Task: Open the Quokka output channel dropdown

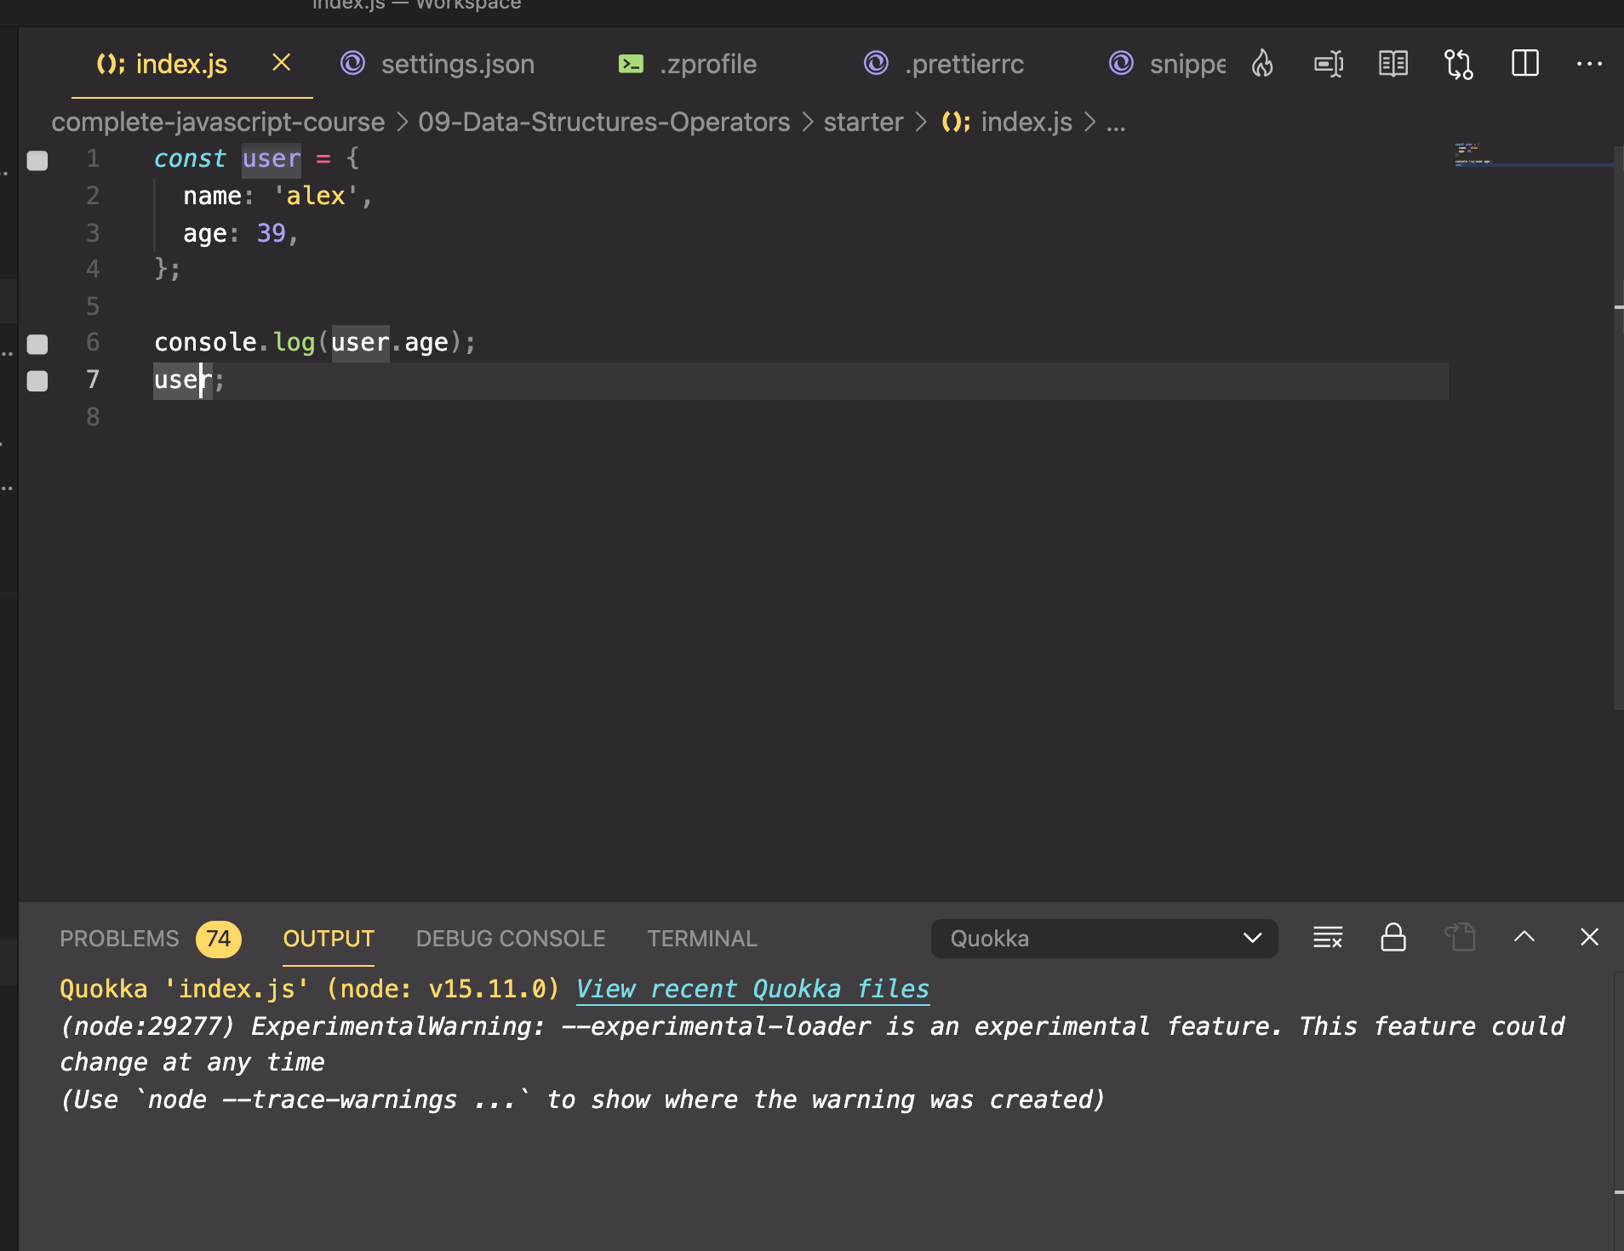Action: click(1103, 938)
